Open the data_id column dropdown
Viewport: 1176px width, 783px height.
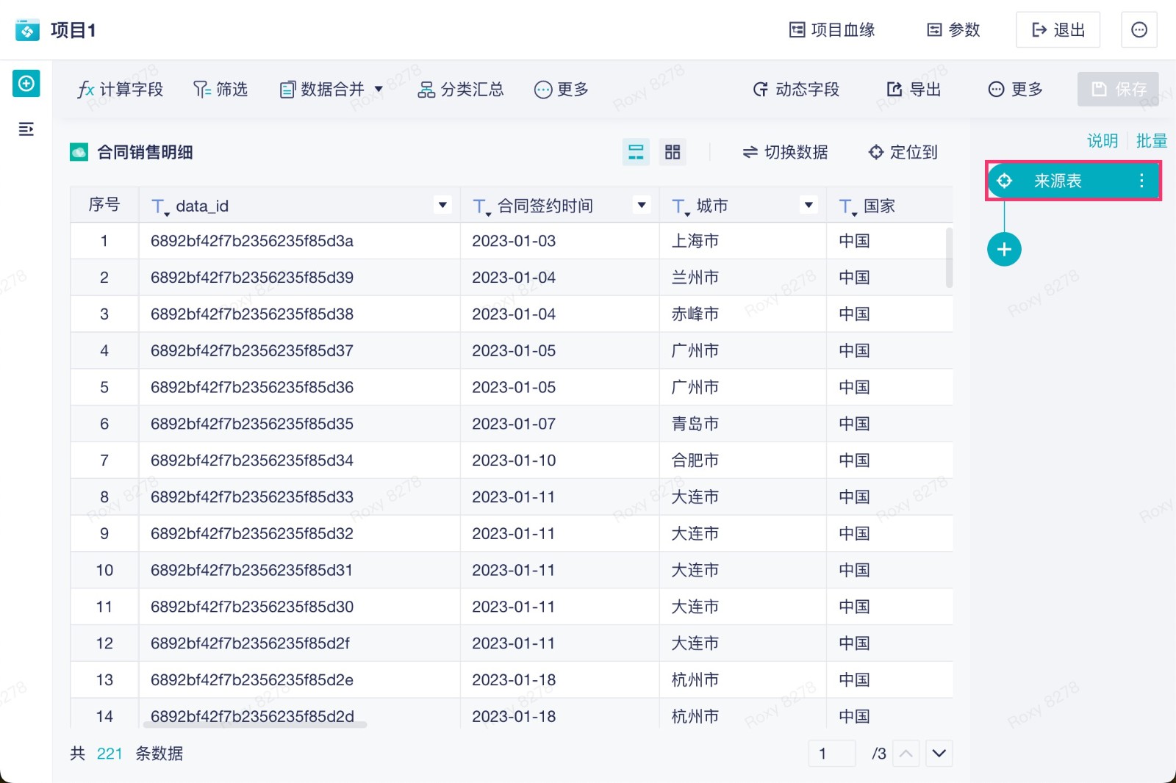pyautogui.click(x=442, y=205)
